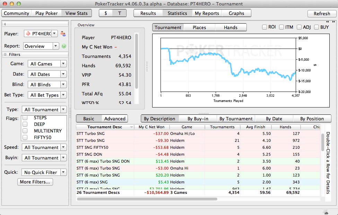Check the FIFTY50 flag

25,137
